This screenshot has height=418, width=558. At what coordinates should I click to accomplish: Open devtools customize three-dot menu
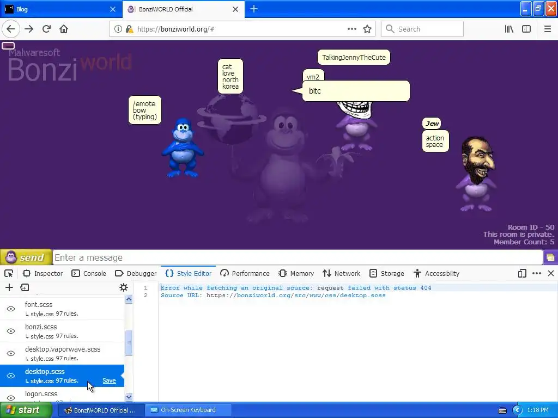pos(537,273)
